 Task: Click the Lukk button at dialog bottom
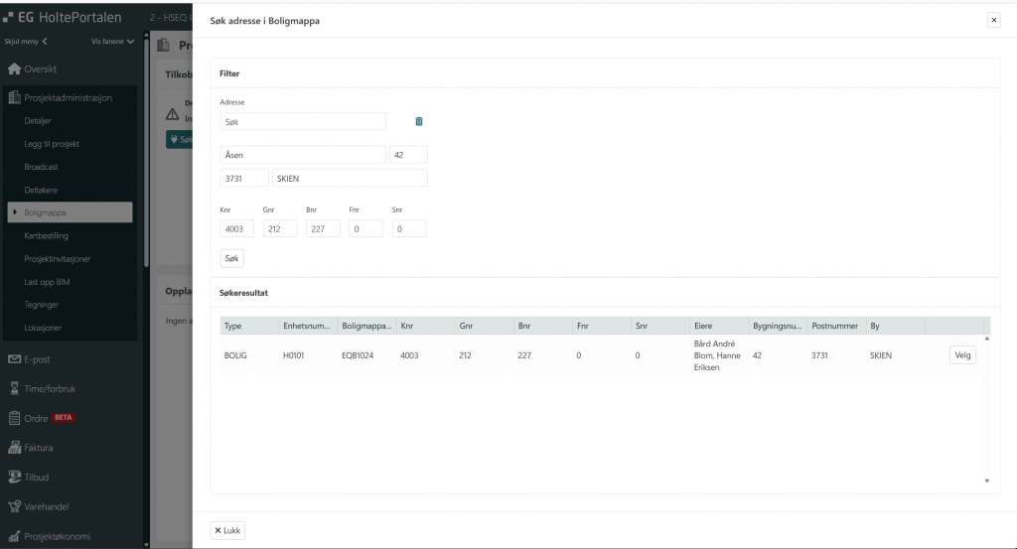pos(227,530)
